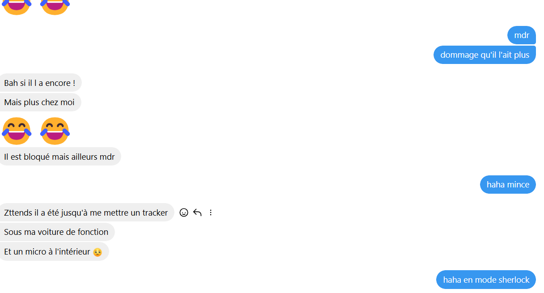This screenshot has height=293, width=544.
Task: Open the three-dot more options menu
Action: (211, 212)
